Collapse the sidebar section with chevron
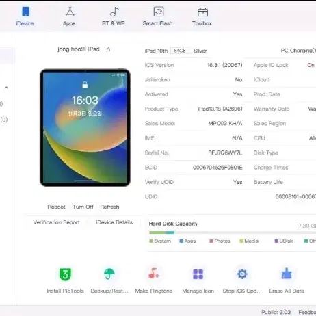 click(x=6, y=88)
